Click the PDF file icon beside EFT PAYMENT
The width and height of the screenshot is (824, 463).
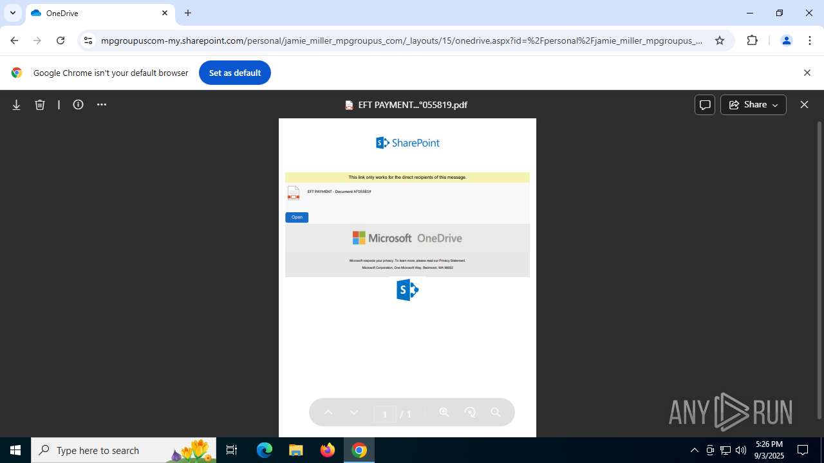pyautogui.click(x=294, y=193)
